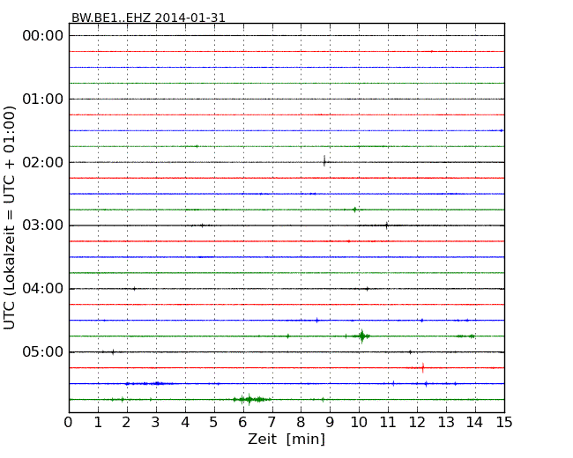
Task: Select x-axis tick label 8
Action: coord(301,423)
